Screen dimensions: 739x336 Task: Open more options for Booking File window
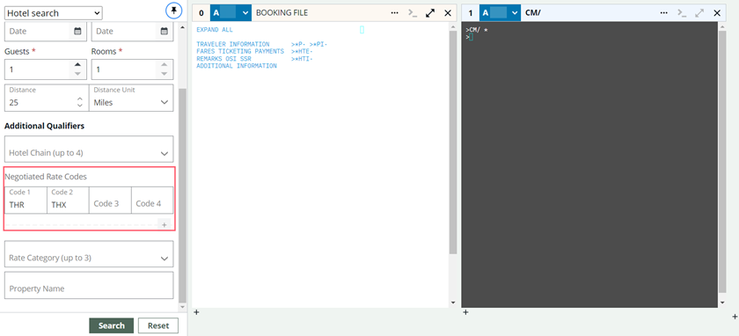click(394, 12)
